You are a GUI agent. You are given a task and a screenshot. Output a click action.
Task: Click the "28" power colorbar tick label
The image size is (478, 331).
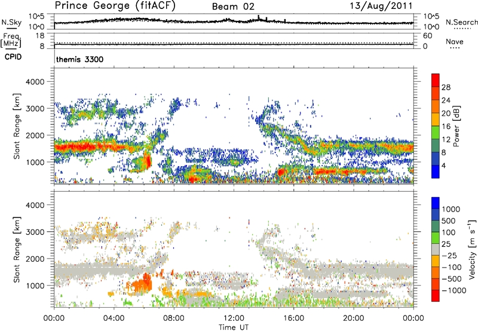446,87
